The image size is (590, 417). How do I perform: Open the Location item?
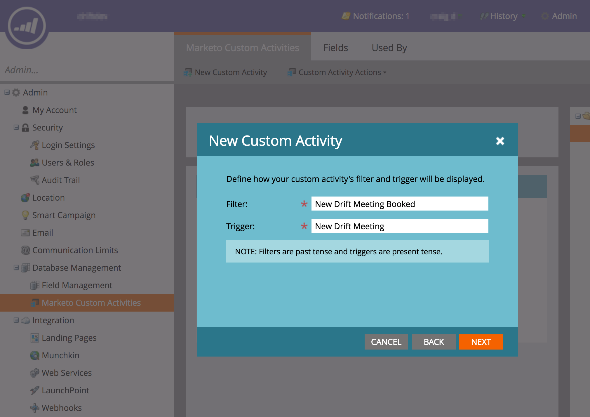[48, 198]
